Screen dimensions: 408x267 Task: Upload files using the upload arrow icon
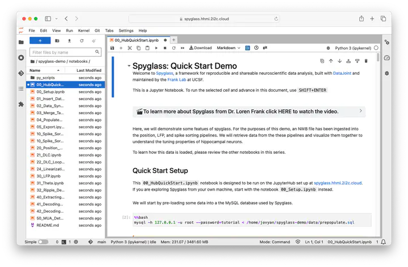point(69,41)
